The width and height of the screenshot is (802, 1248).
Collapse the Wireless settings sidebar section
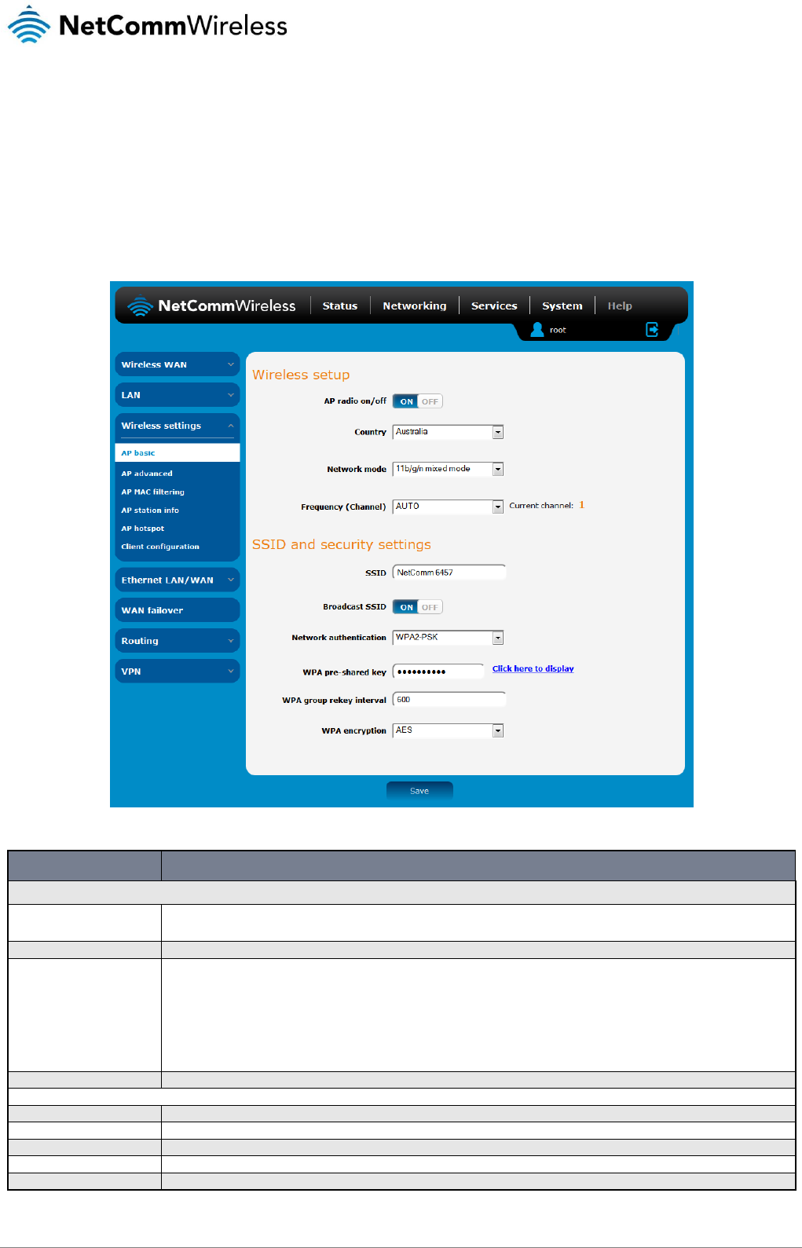coord(178,426)
